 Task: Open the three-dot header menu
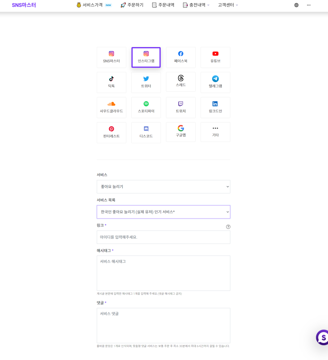(309, 5)
